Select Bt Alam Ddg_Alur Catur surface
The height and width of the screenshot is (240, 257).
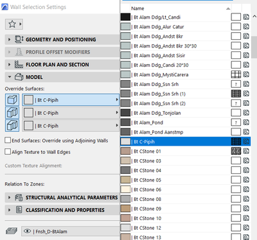(x=185, y=27)
